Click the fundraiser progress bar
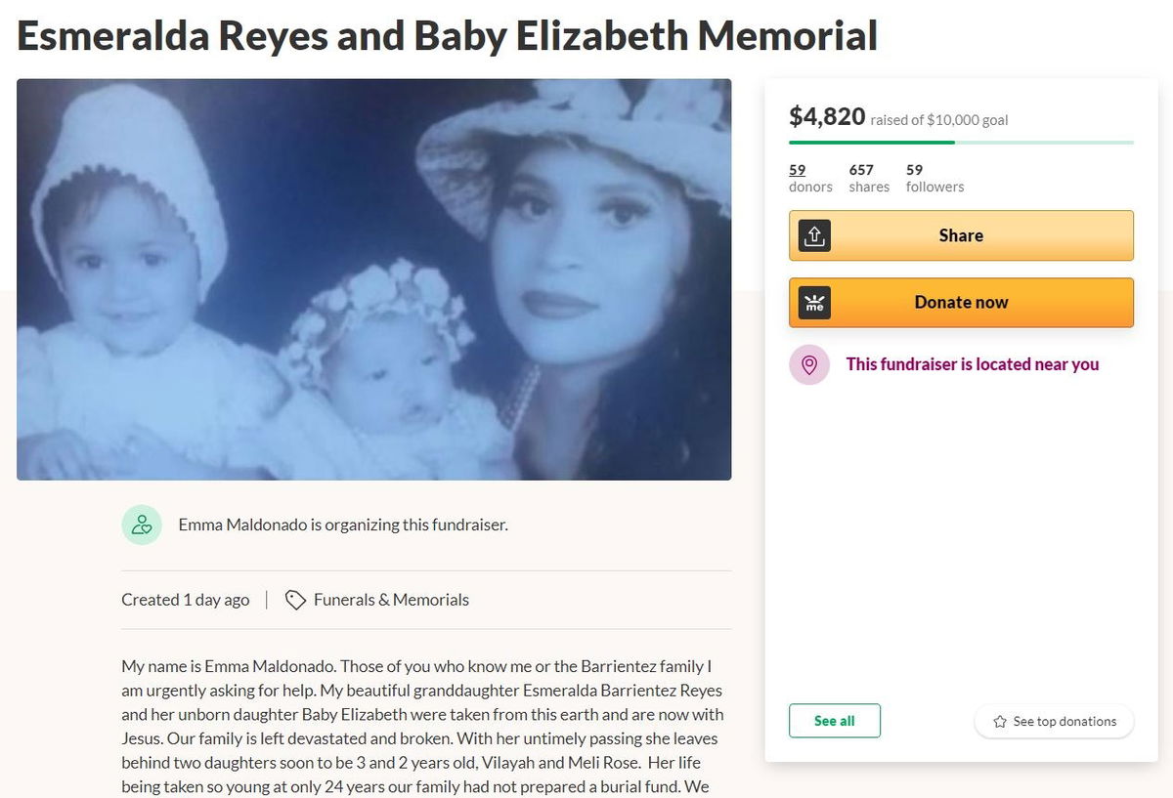The image size is (1173, 798). [961, 143]
